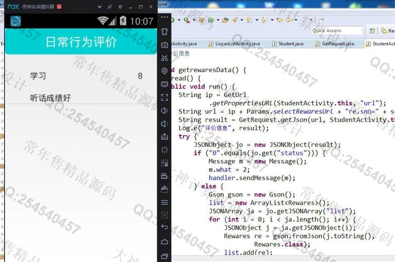Select the StudentActivity editor tab
Image resolution: width=395 pixels, height=262 pixels.
(380, 44)
